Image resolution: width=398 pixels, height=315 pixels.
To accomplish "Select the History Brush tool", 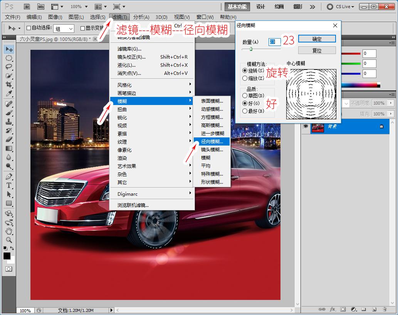I will click(9, 130).
